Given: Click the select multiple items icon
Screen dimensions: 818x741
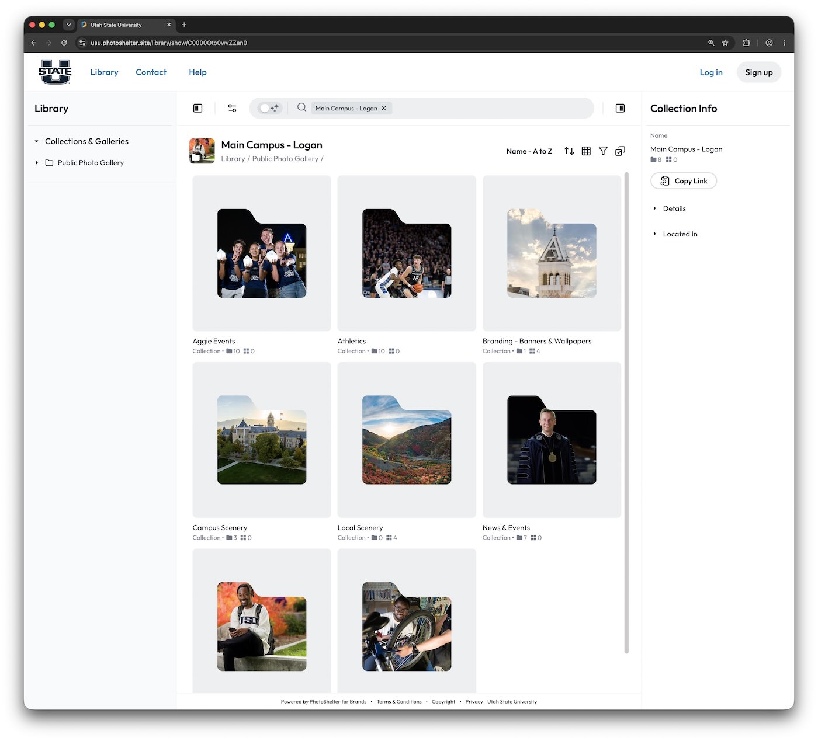Looking at the screenshot, I should 620,151.
